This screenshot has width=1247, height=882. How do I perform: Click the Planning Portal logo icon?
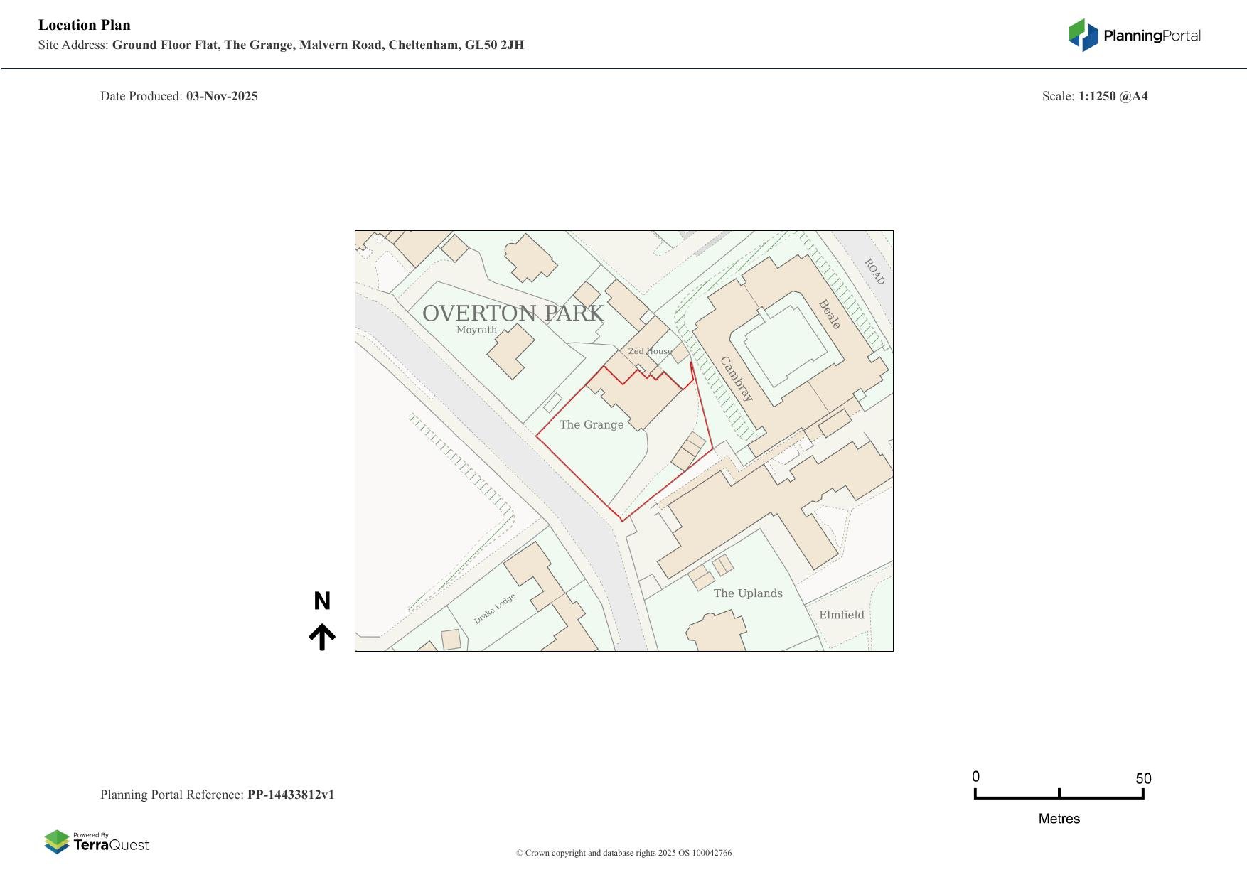[x=1083, y=35]
